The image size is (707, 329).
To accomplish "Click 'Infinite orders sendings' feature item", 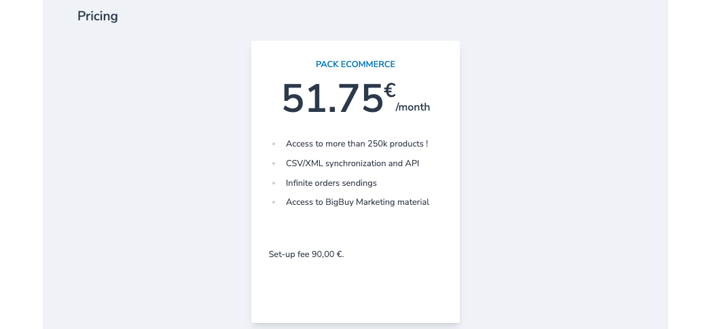I will click(331, 183).
